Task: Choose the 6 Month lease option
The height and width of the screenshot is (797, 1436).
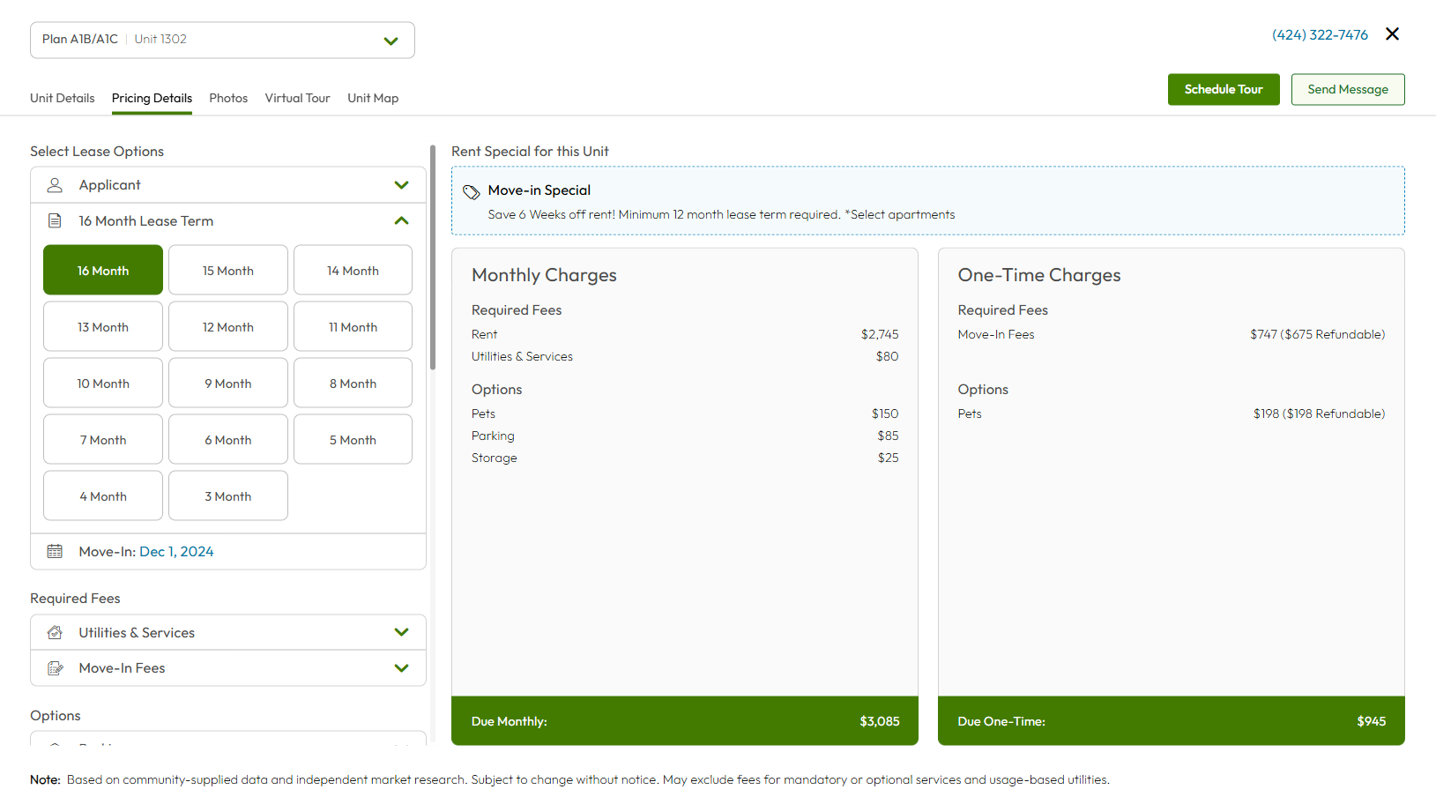Action: pos(227,440)
